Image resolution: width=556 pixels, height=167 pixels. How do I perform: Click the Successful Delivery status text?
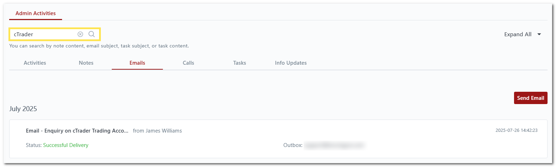66,145
